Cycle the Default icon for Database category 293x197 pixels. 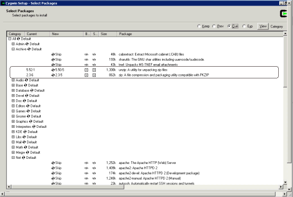(x=32, y=91)
